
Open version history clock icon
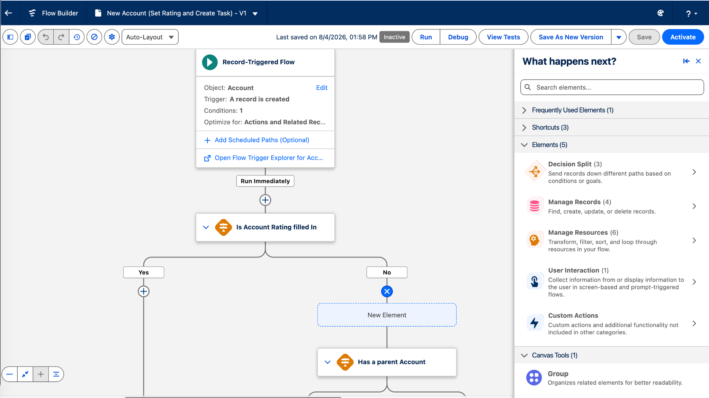77,37
